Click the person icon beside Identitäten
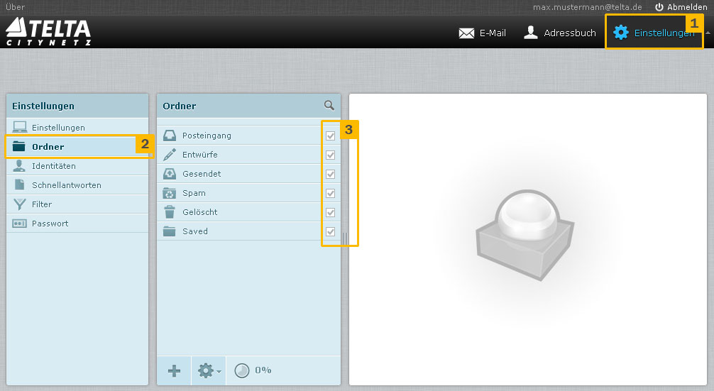 (19, 165)
